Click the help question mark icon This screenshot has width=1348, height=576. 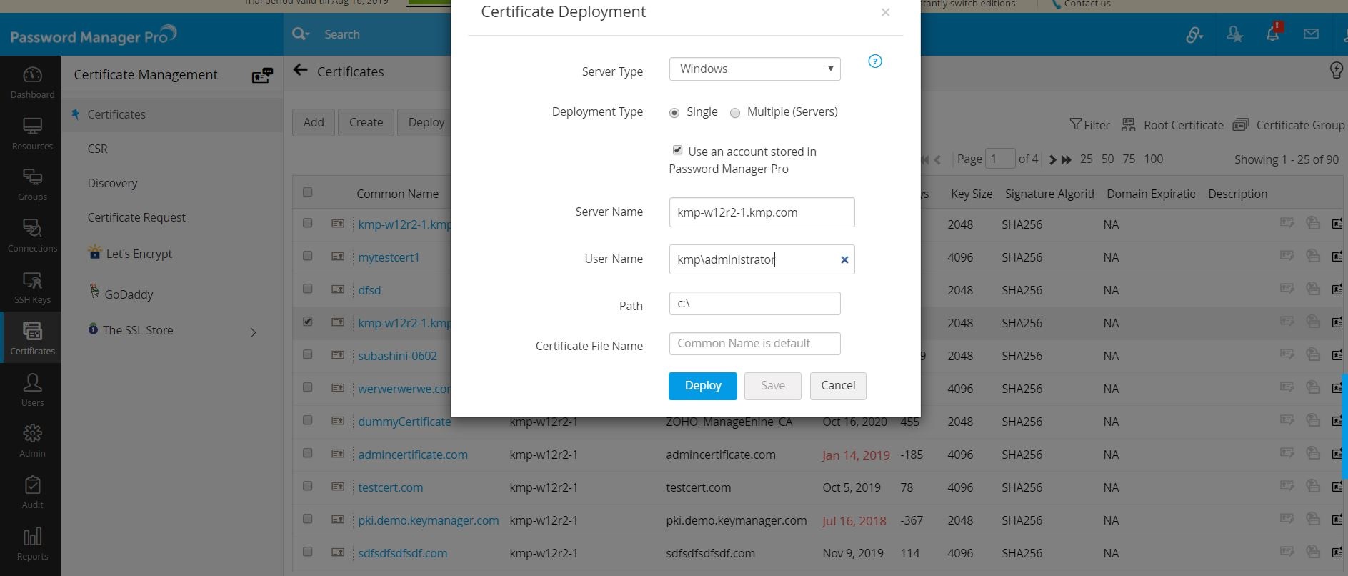874,61
